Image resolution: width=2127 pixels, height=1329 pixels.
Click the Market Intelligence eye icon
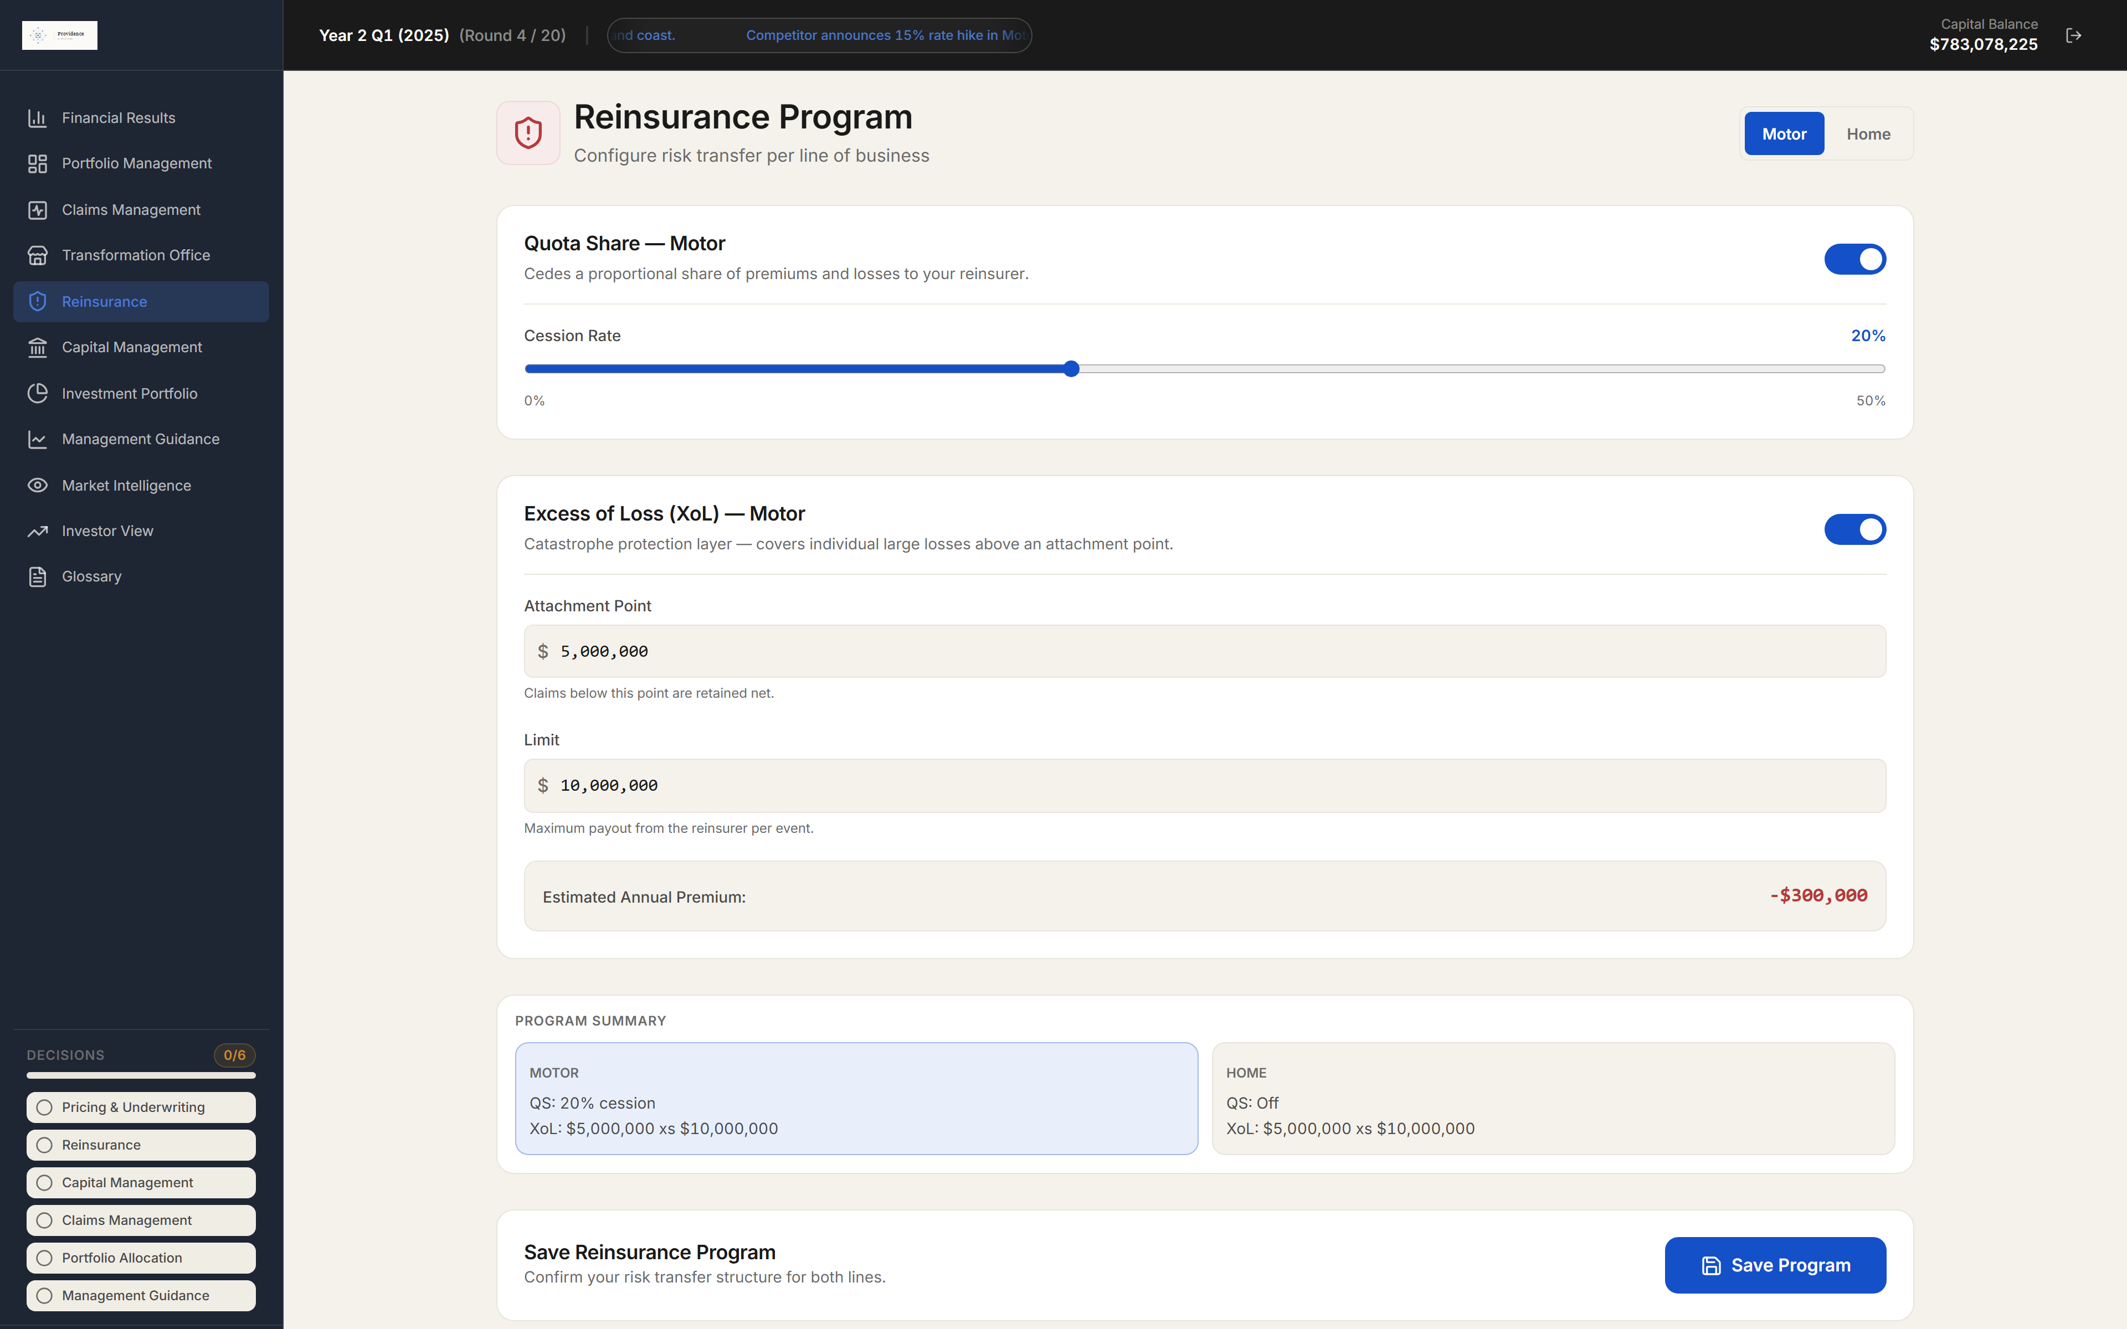click(37, 485)
